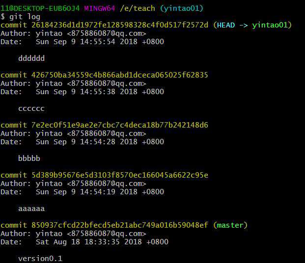The height and width of the screenshot is (263, 305).
Task: Click the (master) branch label
Action: click(x=230, y=225)
